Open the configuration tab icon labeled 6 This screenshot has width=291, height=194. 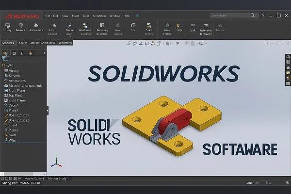22,53
